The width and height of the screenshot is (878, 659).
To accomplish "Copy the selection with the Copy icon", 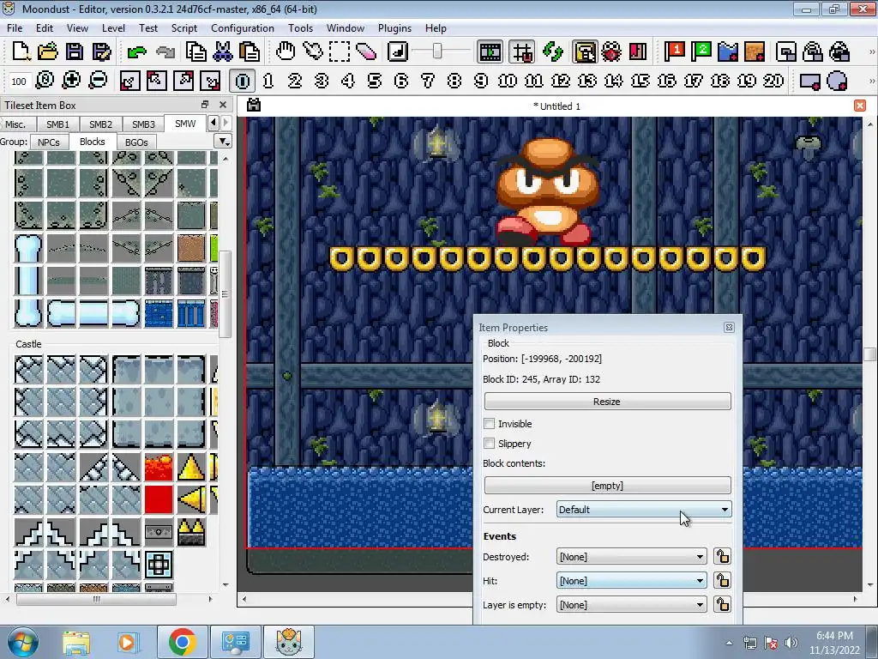I will tap(196, 51).
